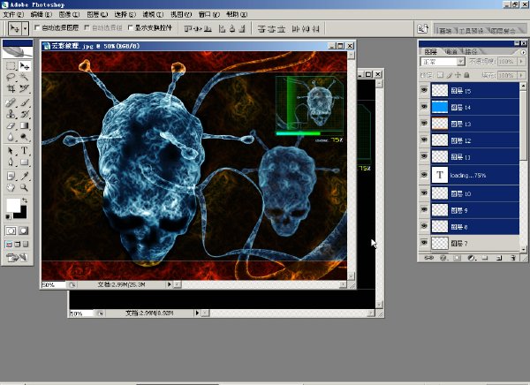Viewport: 530px width, 385px height.
Task: Switch to the 路径 tab
Action: 471,51
